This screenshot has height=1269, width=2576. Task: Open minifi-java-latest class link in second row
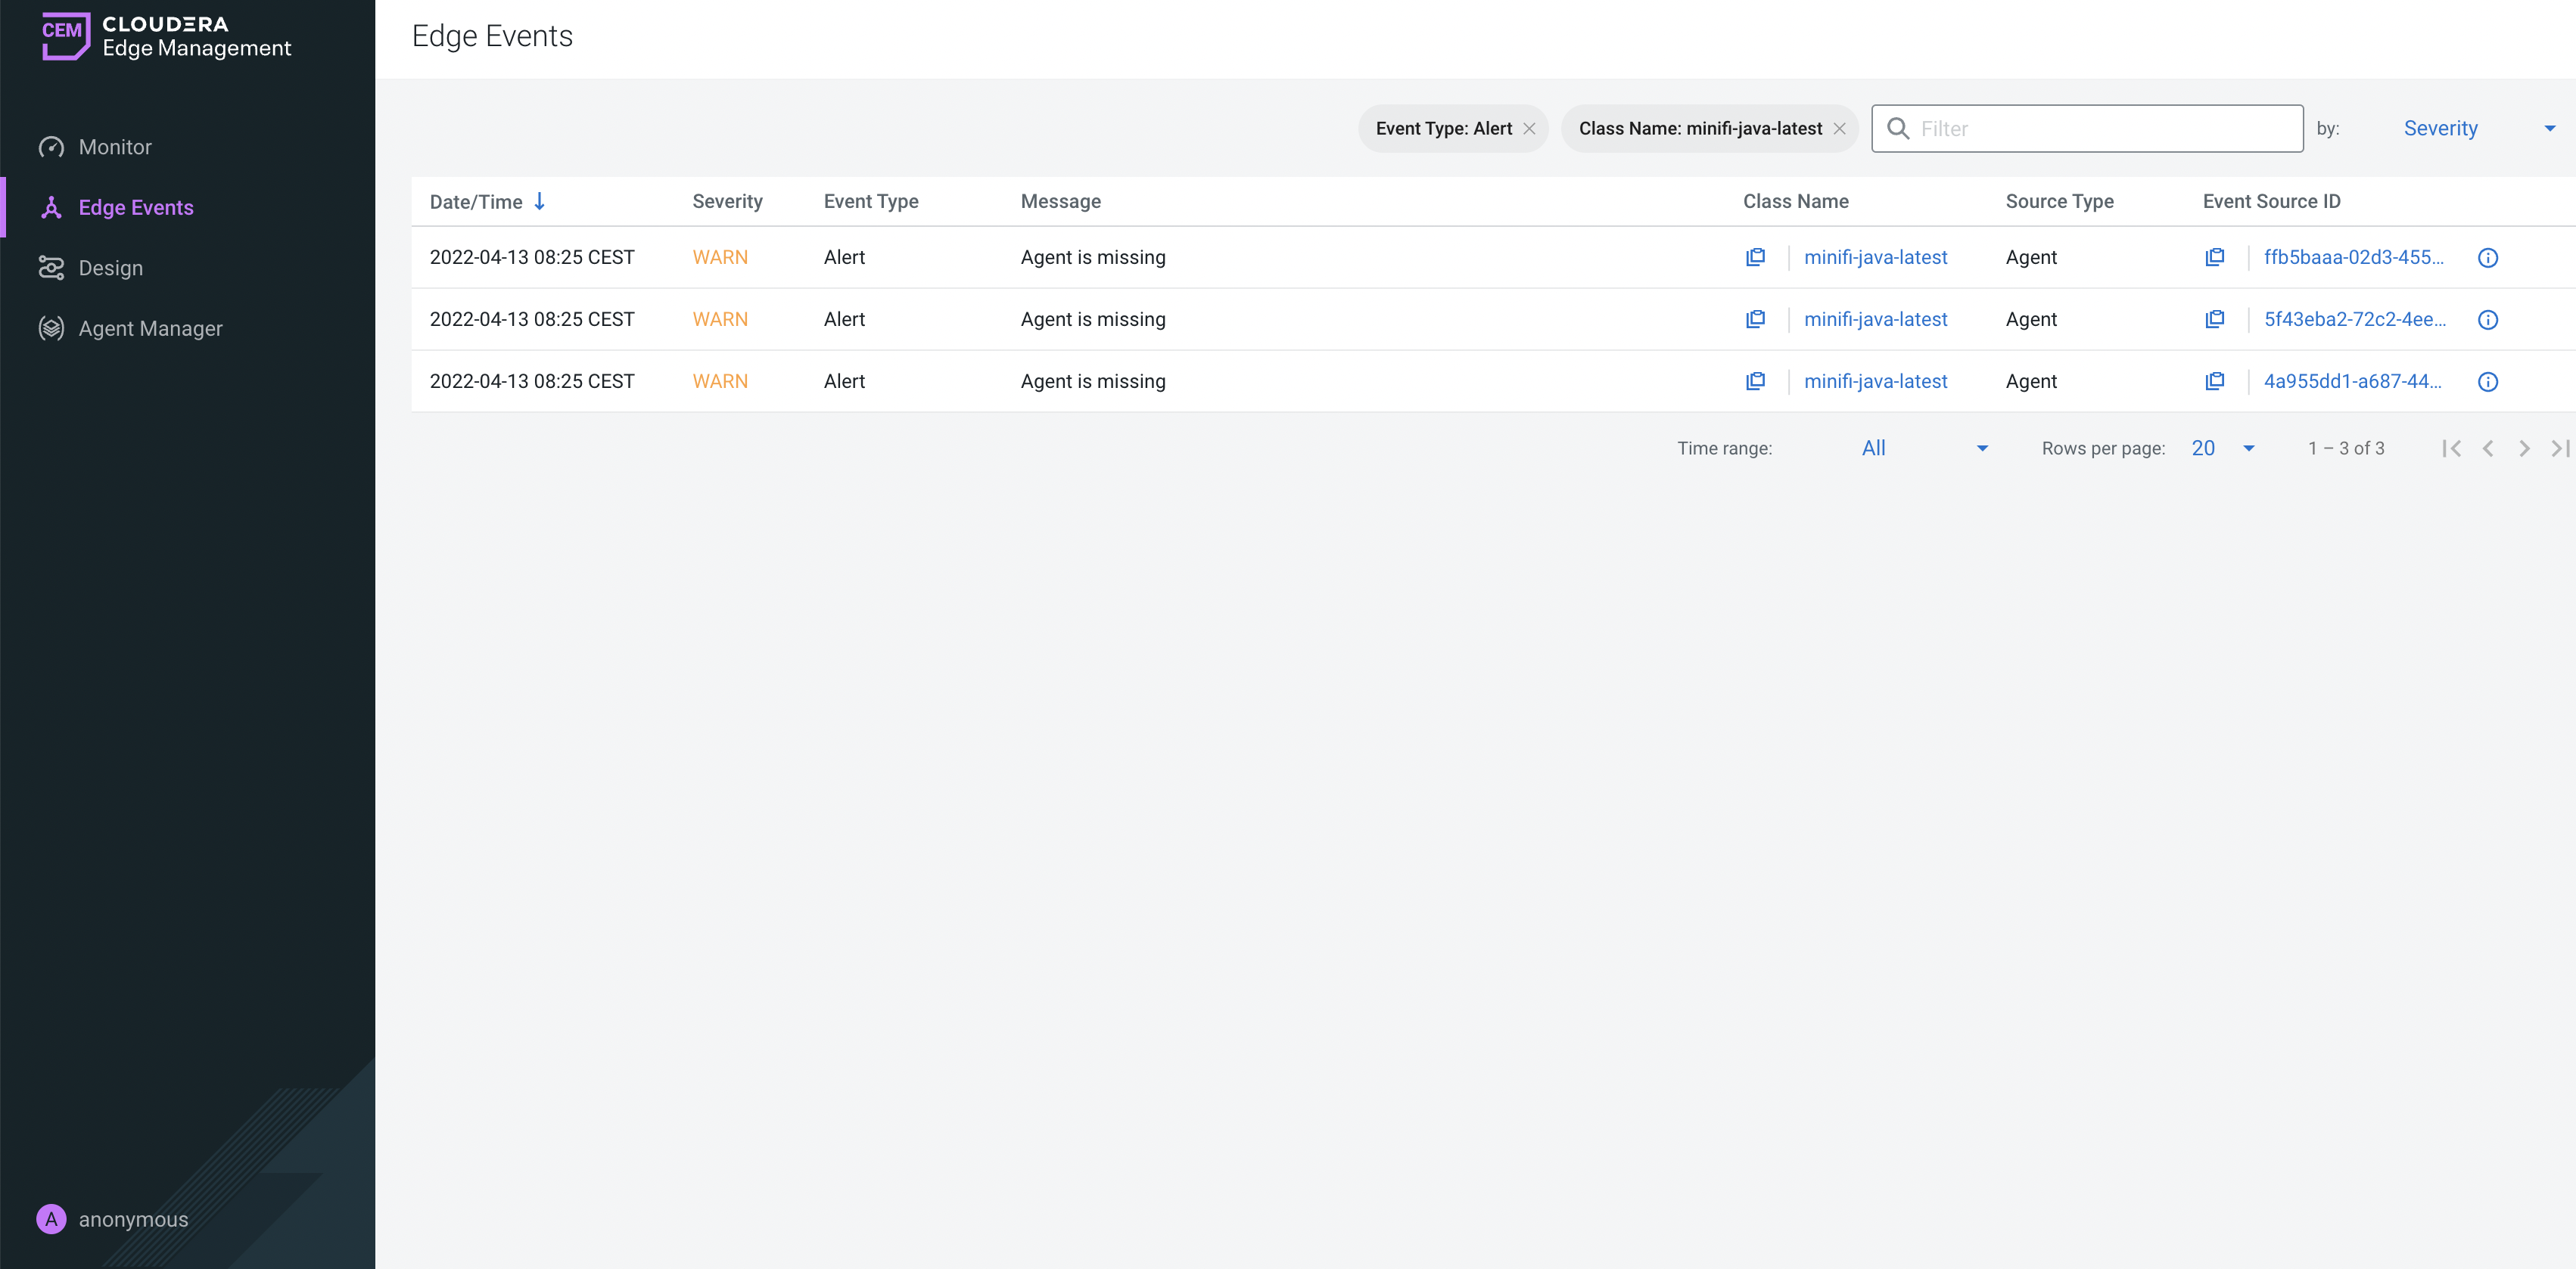(x=1876, y=318)
